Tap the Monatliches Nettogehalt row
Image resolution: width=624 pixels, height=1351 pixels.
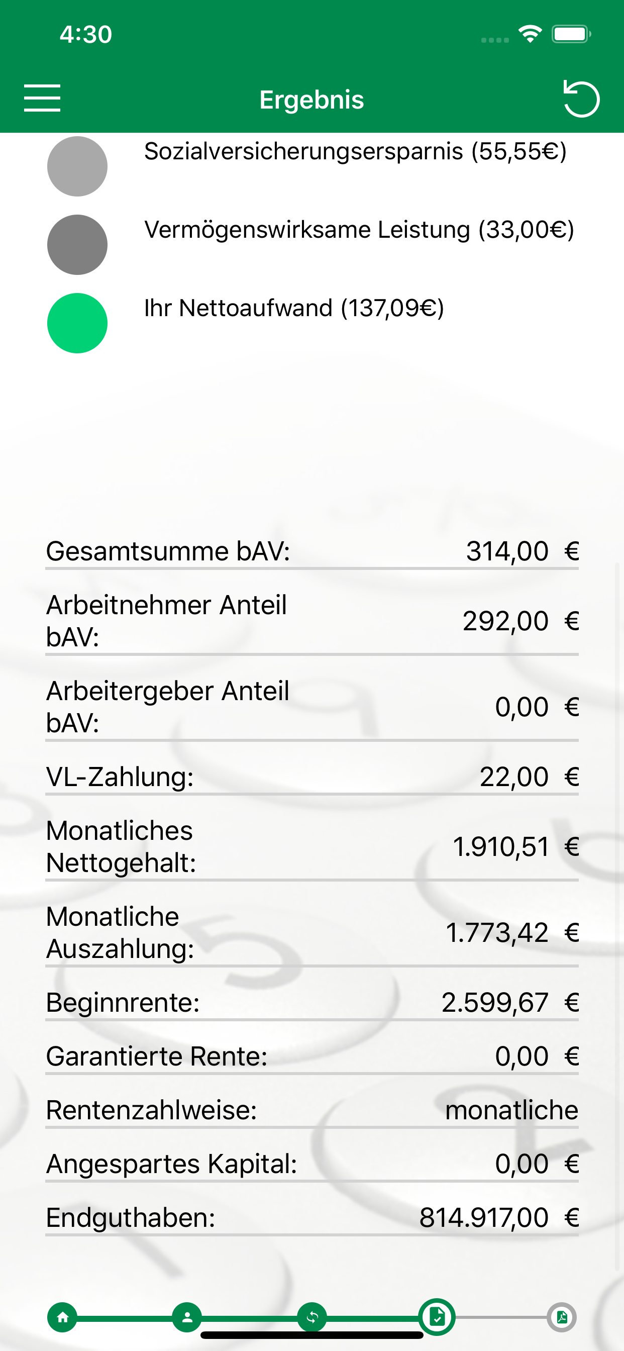(312, 846)
